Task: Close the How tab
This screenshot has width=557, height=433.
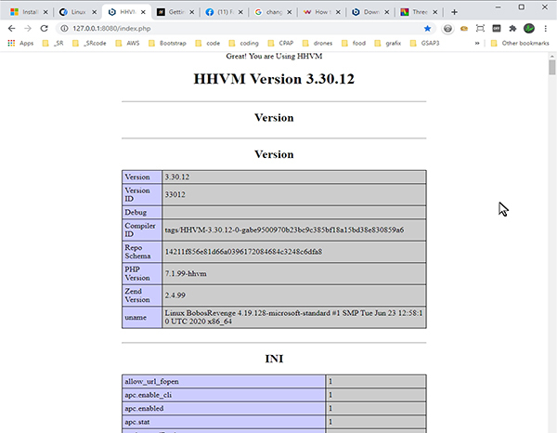Action: pyautogui.click(x=338, y=12)
